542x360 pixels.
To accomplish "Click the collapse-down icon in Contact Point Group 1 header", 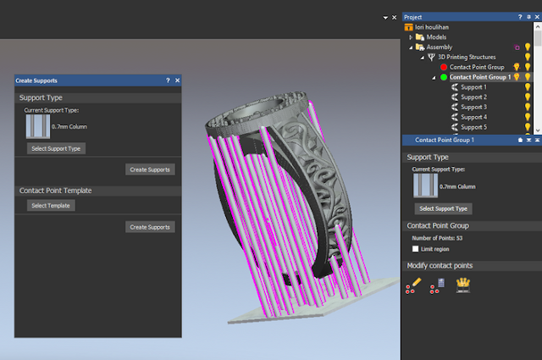I will coord(528,140).
